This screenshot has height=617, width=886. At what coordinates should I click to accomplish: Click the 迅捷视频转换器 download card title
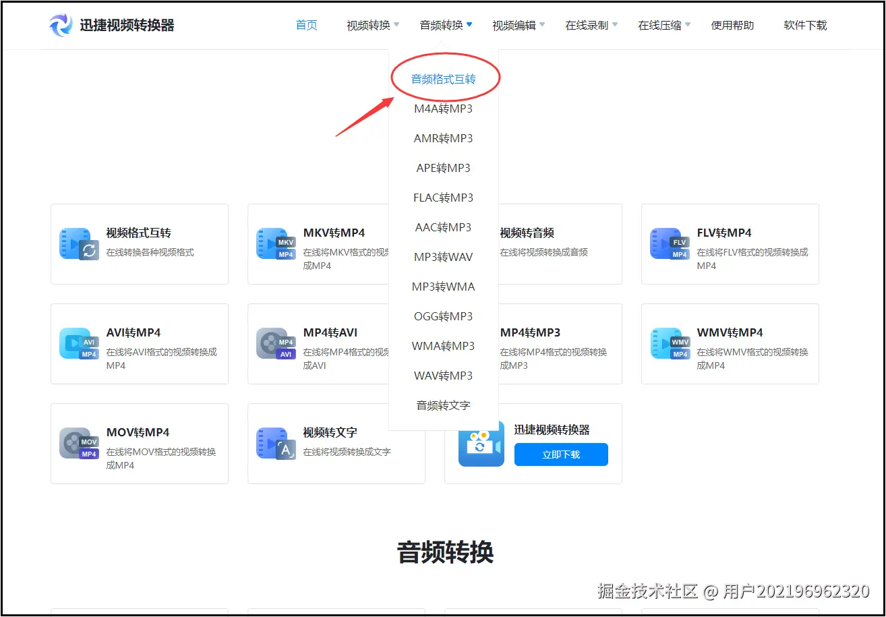552,430
